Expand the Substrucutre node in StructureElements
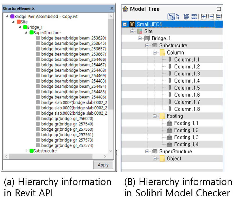 coord(27,151)
